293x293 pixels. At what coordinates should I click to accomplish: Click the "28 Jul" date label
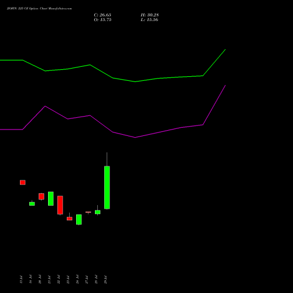coord(96,280)
